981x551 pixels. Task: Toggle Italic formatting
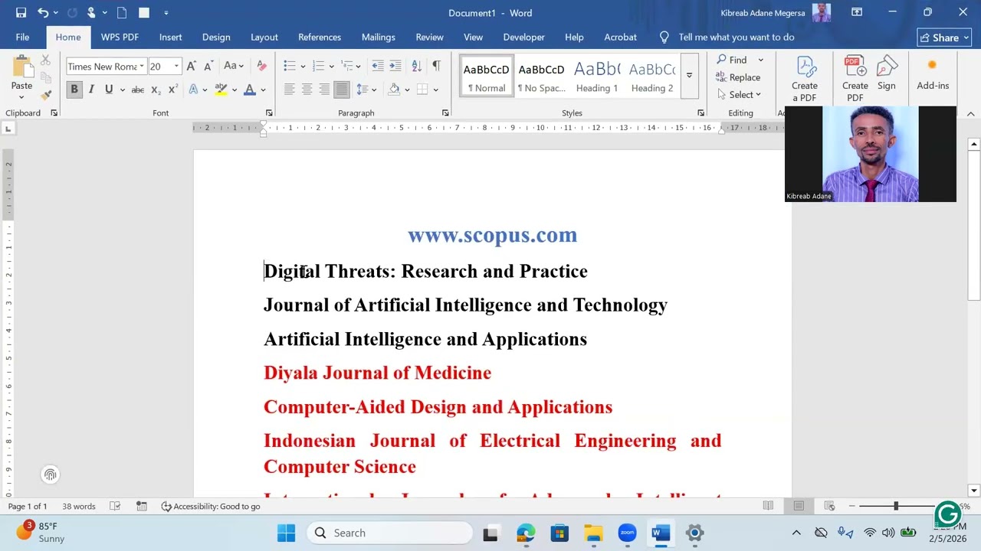coord(91,90)
